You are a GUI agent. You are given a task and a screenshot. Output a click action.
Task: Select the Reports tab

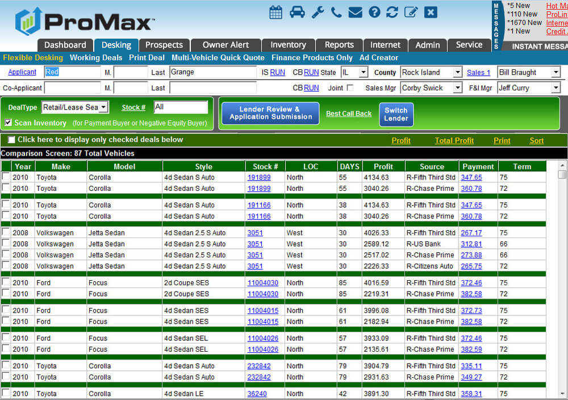tap(339, 45)
